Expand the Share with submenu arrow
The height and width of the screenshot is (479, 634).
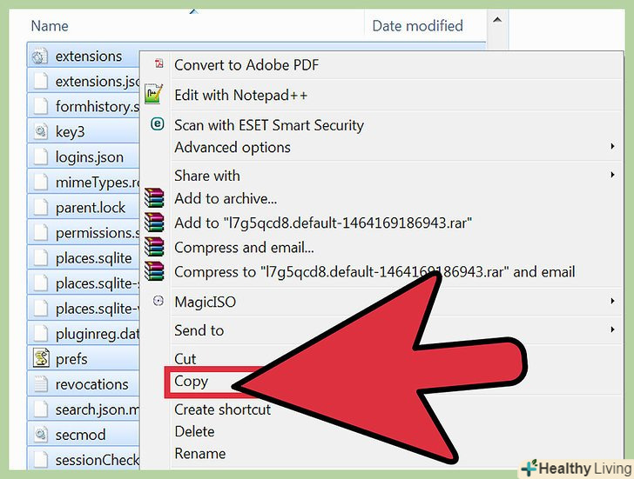[612, 175]
